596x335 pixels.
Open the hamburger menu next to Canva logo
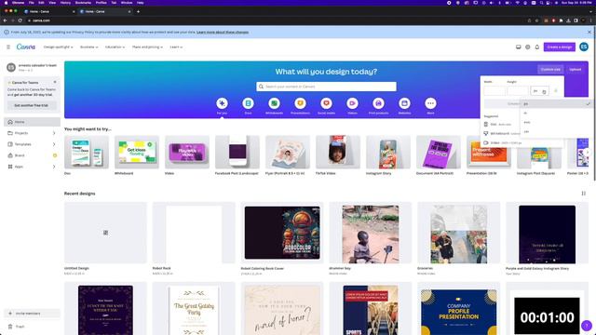[x=8, y=47]
